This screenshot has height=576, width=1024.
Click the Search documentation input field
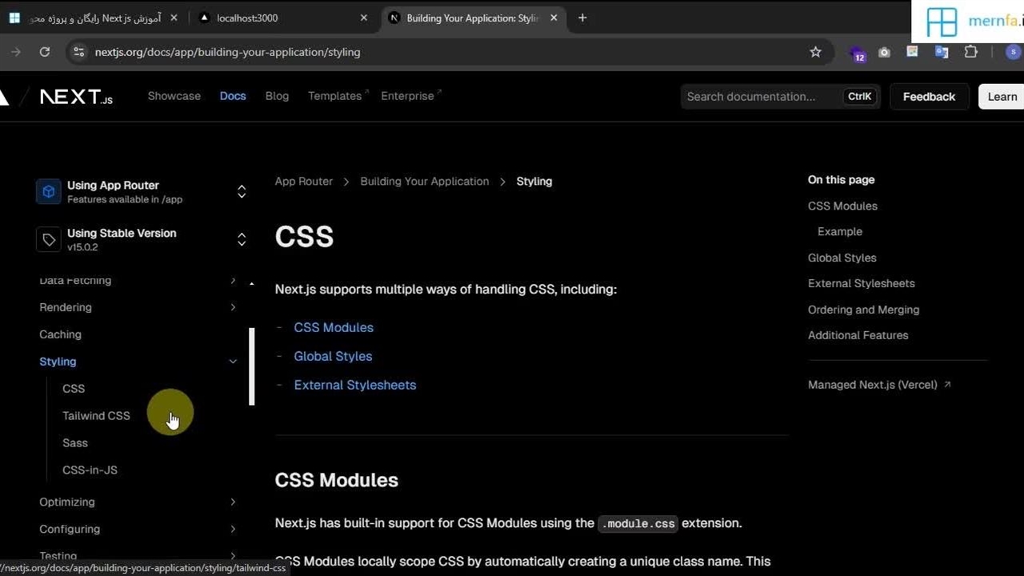click(760, 97)
